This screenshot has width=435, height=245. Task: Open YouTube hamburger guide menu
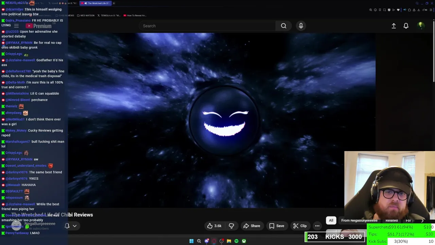tap(16, 26)
